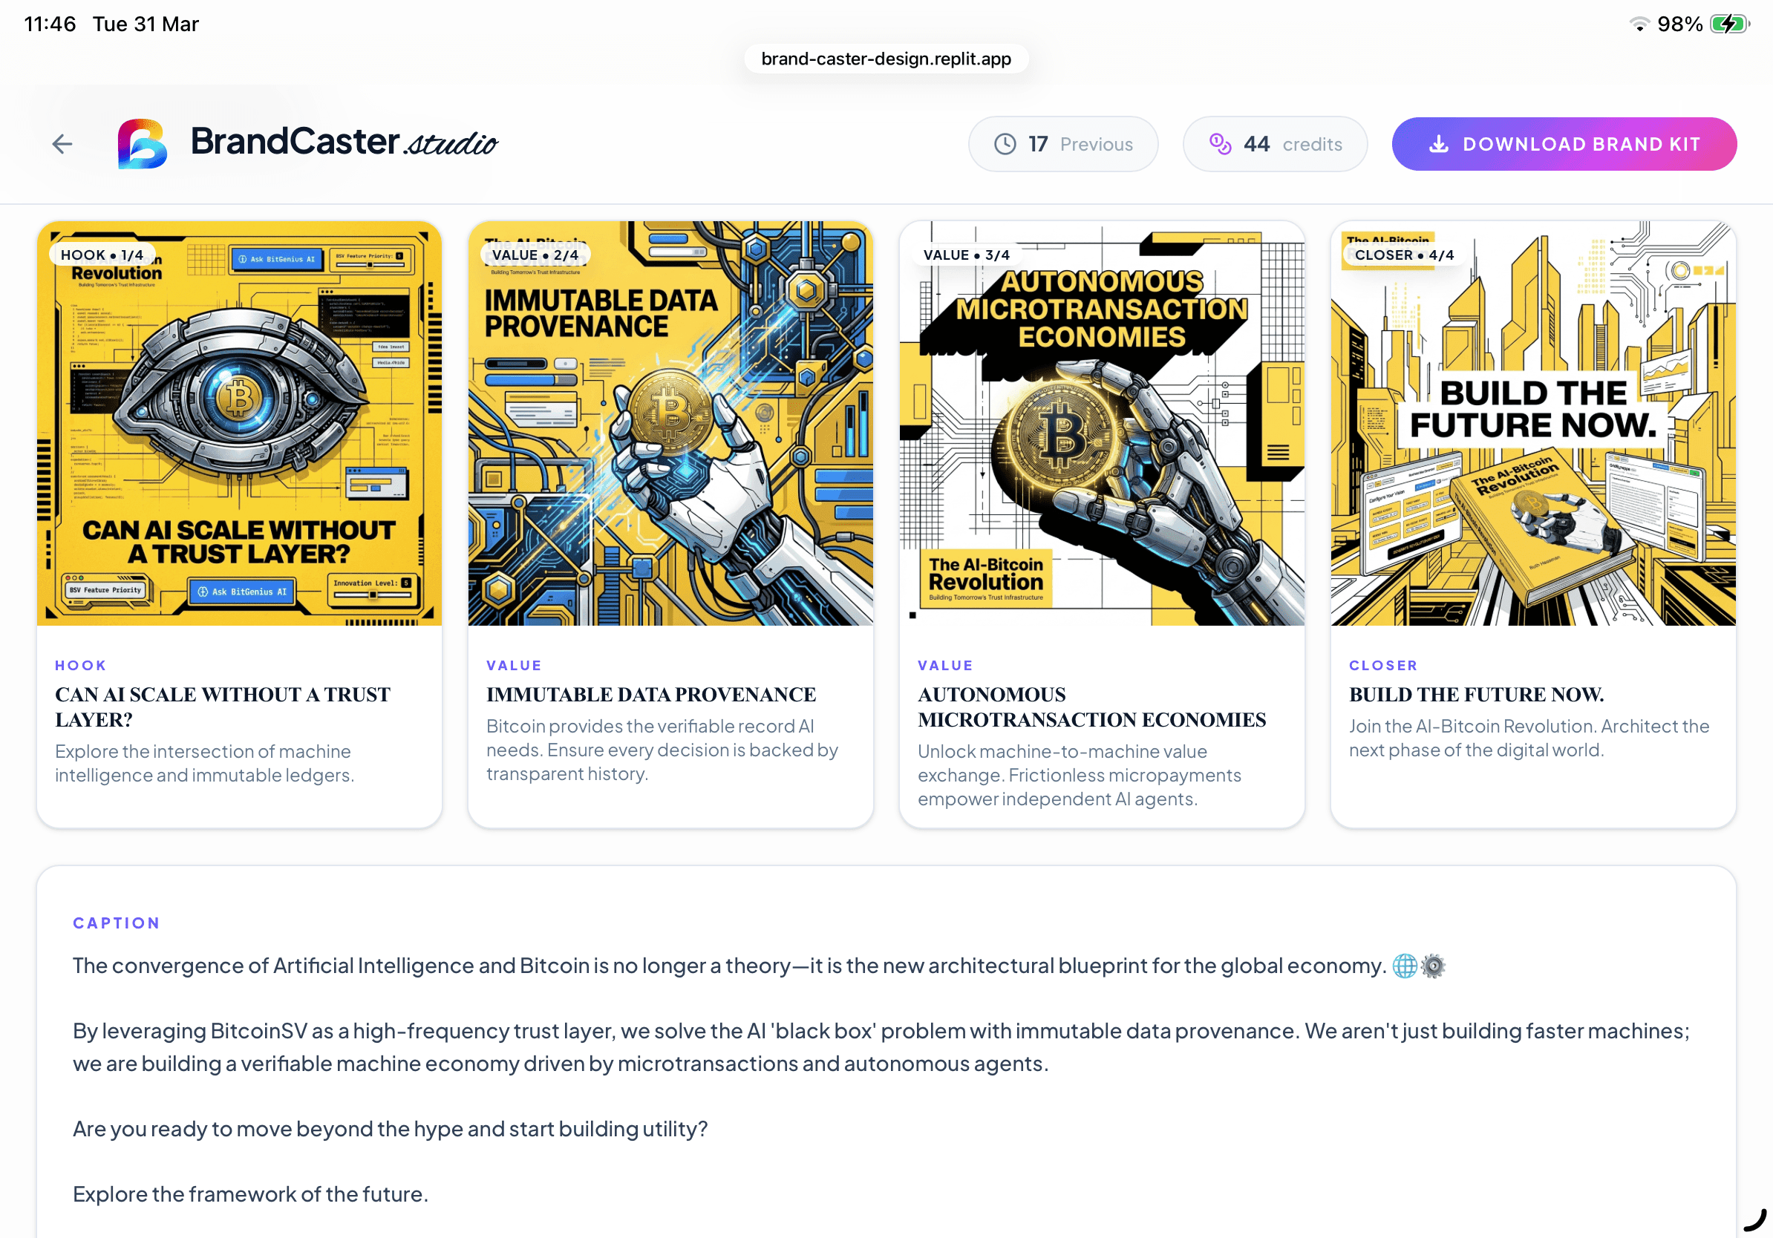Viewport: 1773px width, 1238px height.
Task: Click the download arrow icon
Action: pyautogui.click(x=1439, y=144)
